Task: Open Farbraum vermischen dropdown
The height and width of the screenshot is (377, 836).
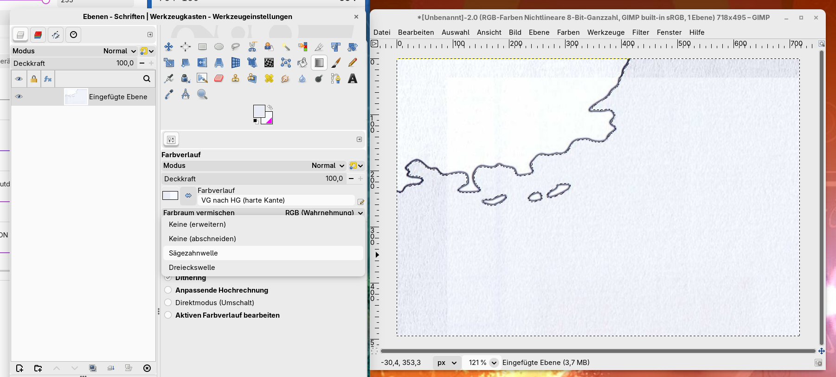Action: point(263,212)
